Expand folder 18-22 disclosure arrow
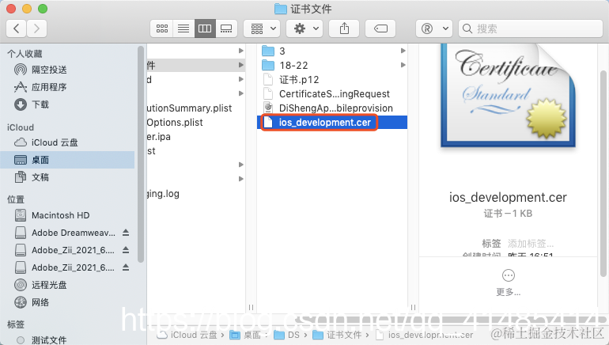The height and width of the screenshot is (345, 609). coord(403,65)
